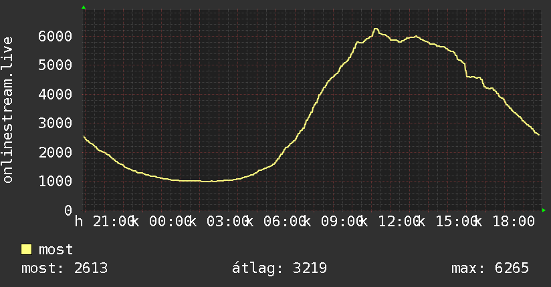
Task: Click the 00:00 time axis label
Action: click(x=171, y=222)
